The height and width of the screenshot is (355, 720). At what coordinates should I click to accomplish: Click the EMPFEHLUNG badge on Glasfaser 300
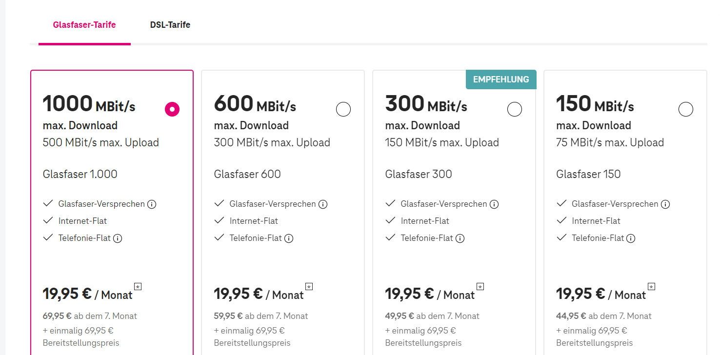501,79
